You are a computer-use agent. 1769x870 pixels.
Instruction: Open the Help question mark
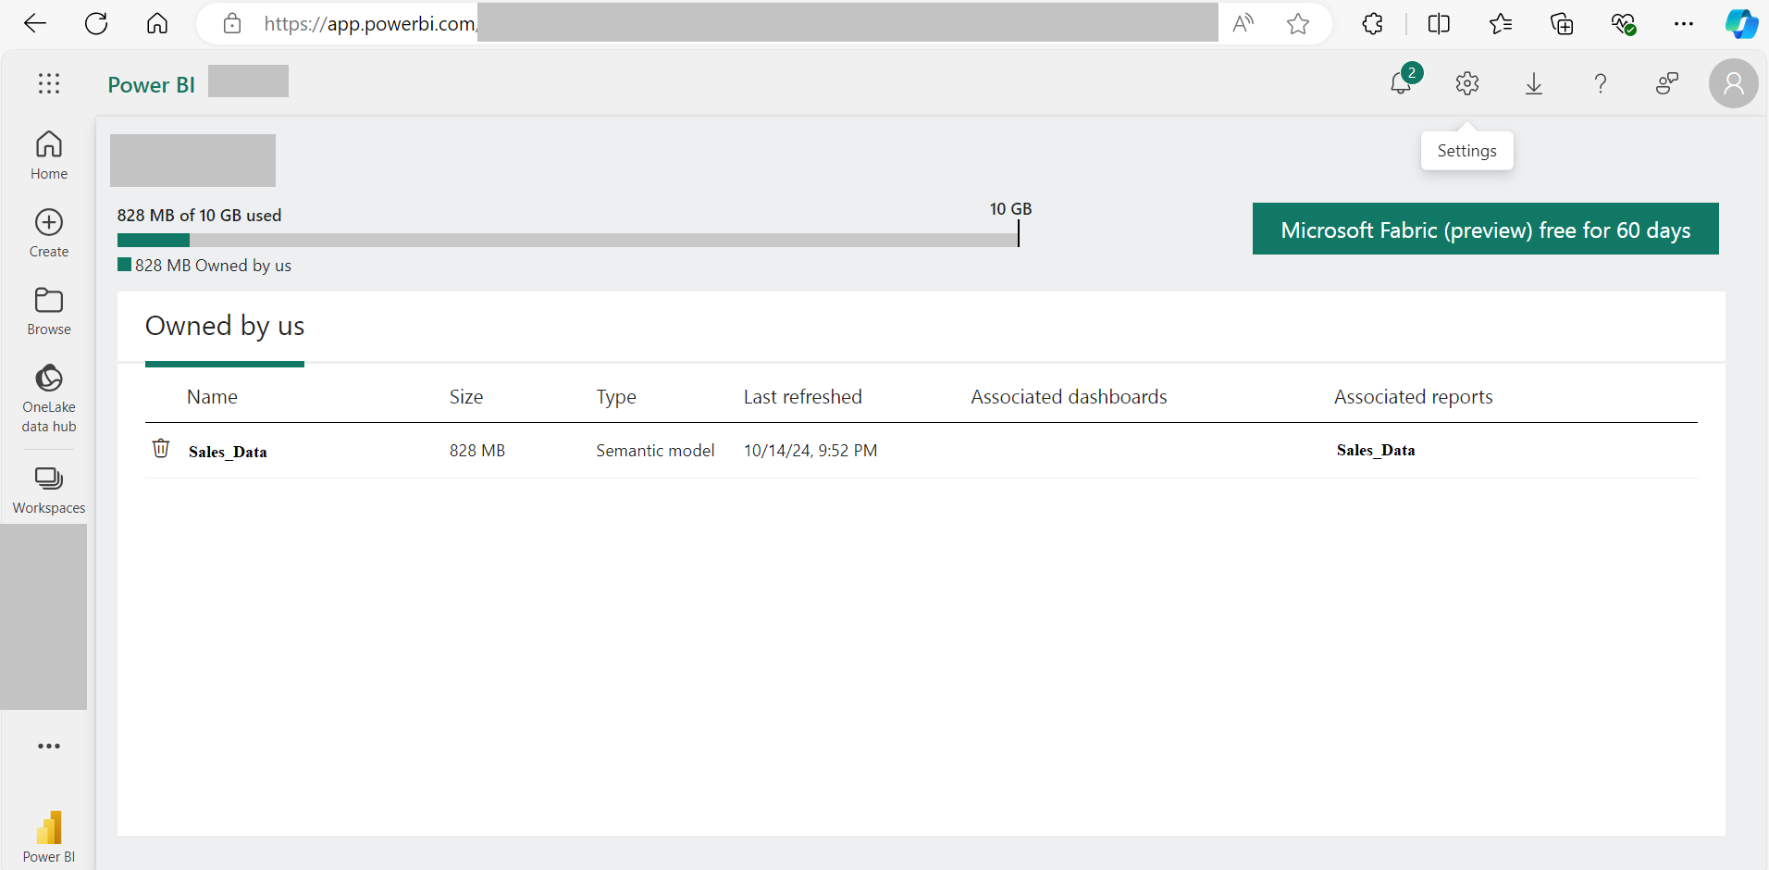click(1601, 83)
